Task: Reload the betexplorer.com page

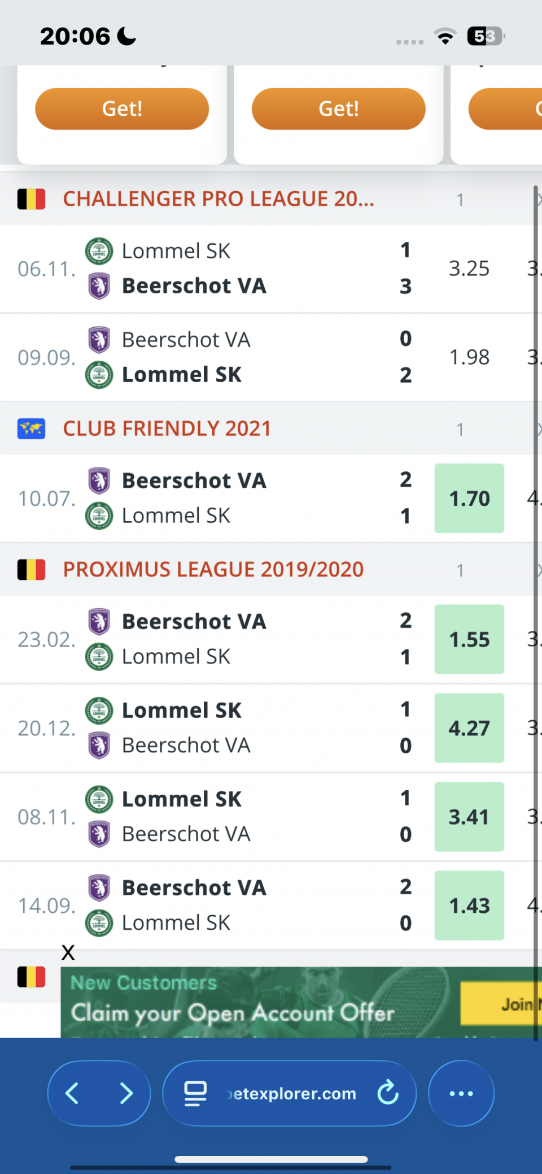Action: (388, 1093)
